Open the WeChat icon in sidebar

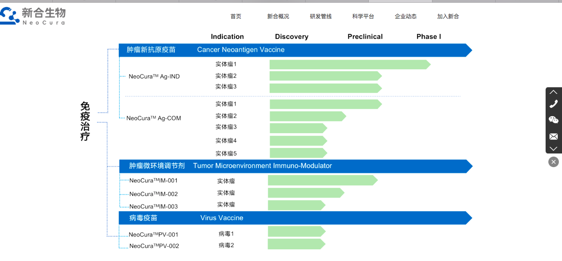click(x=553, y=120)
